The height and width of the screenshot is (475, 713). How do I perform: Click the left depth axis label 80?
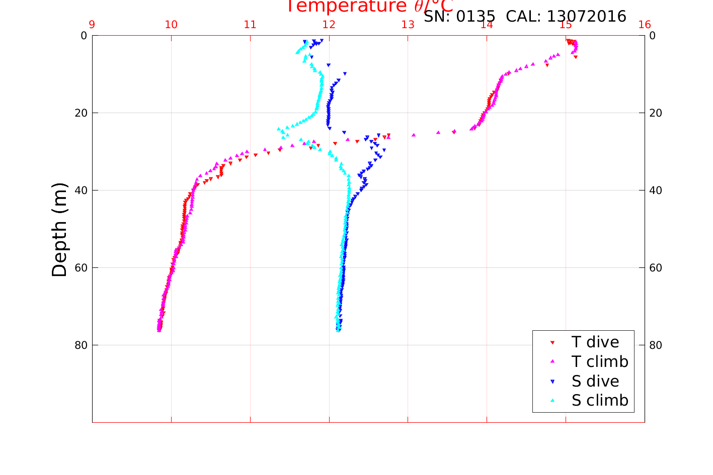tap(81, 345)
